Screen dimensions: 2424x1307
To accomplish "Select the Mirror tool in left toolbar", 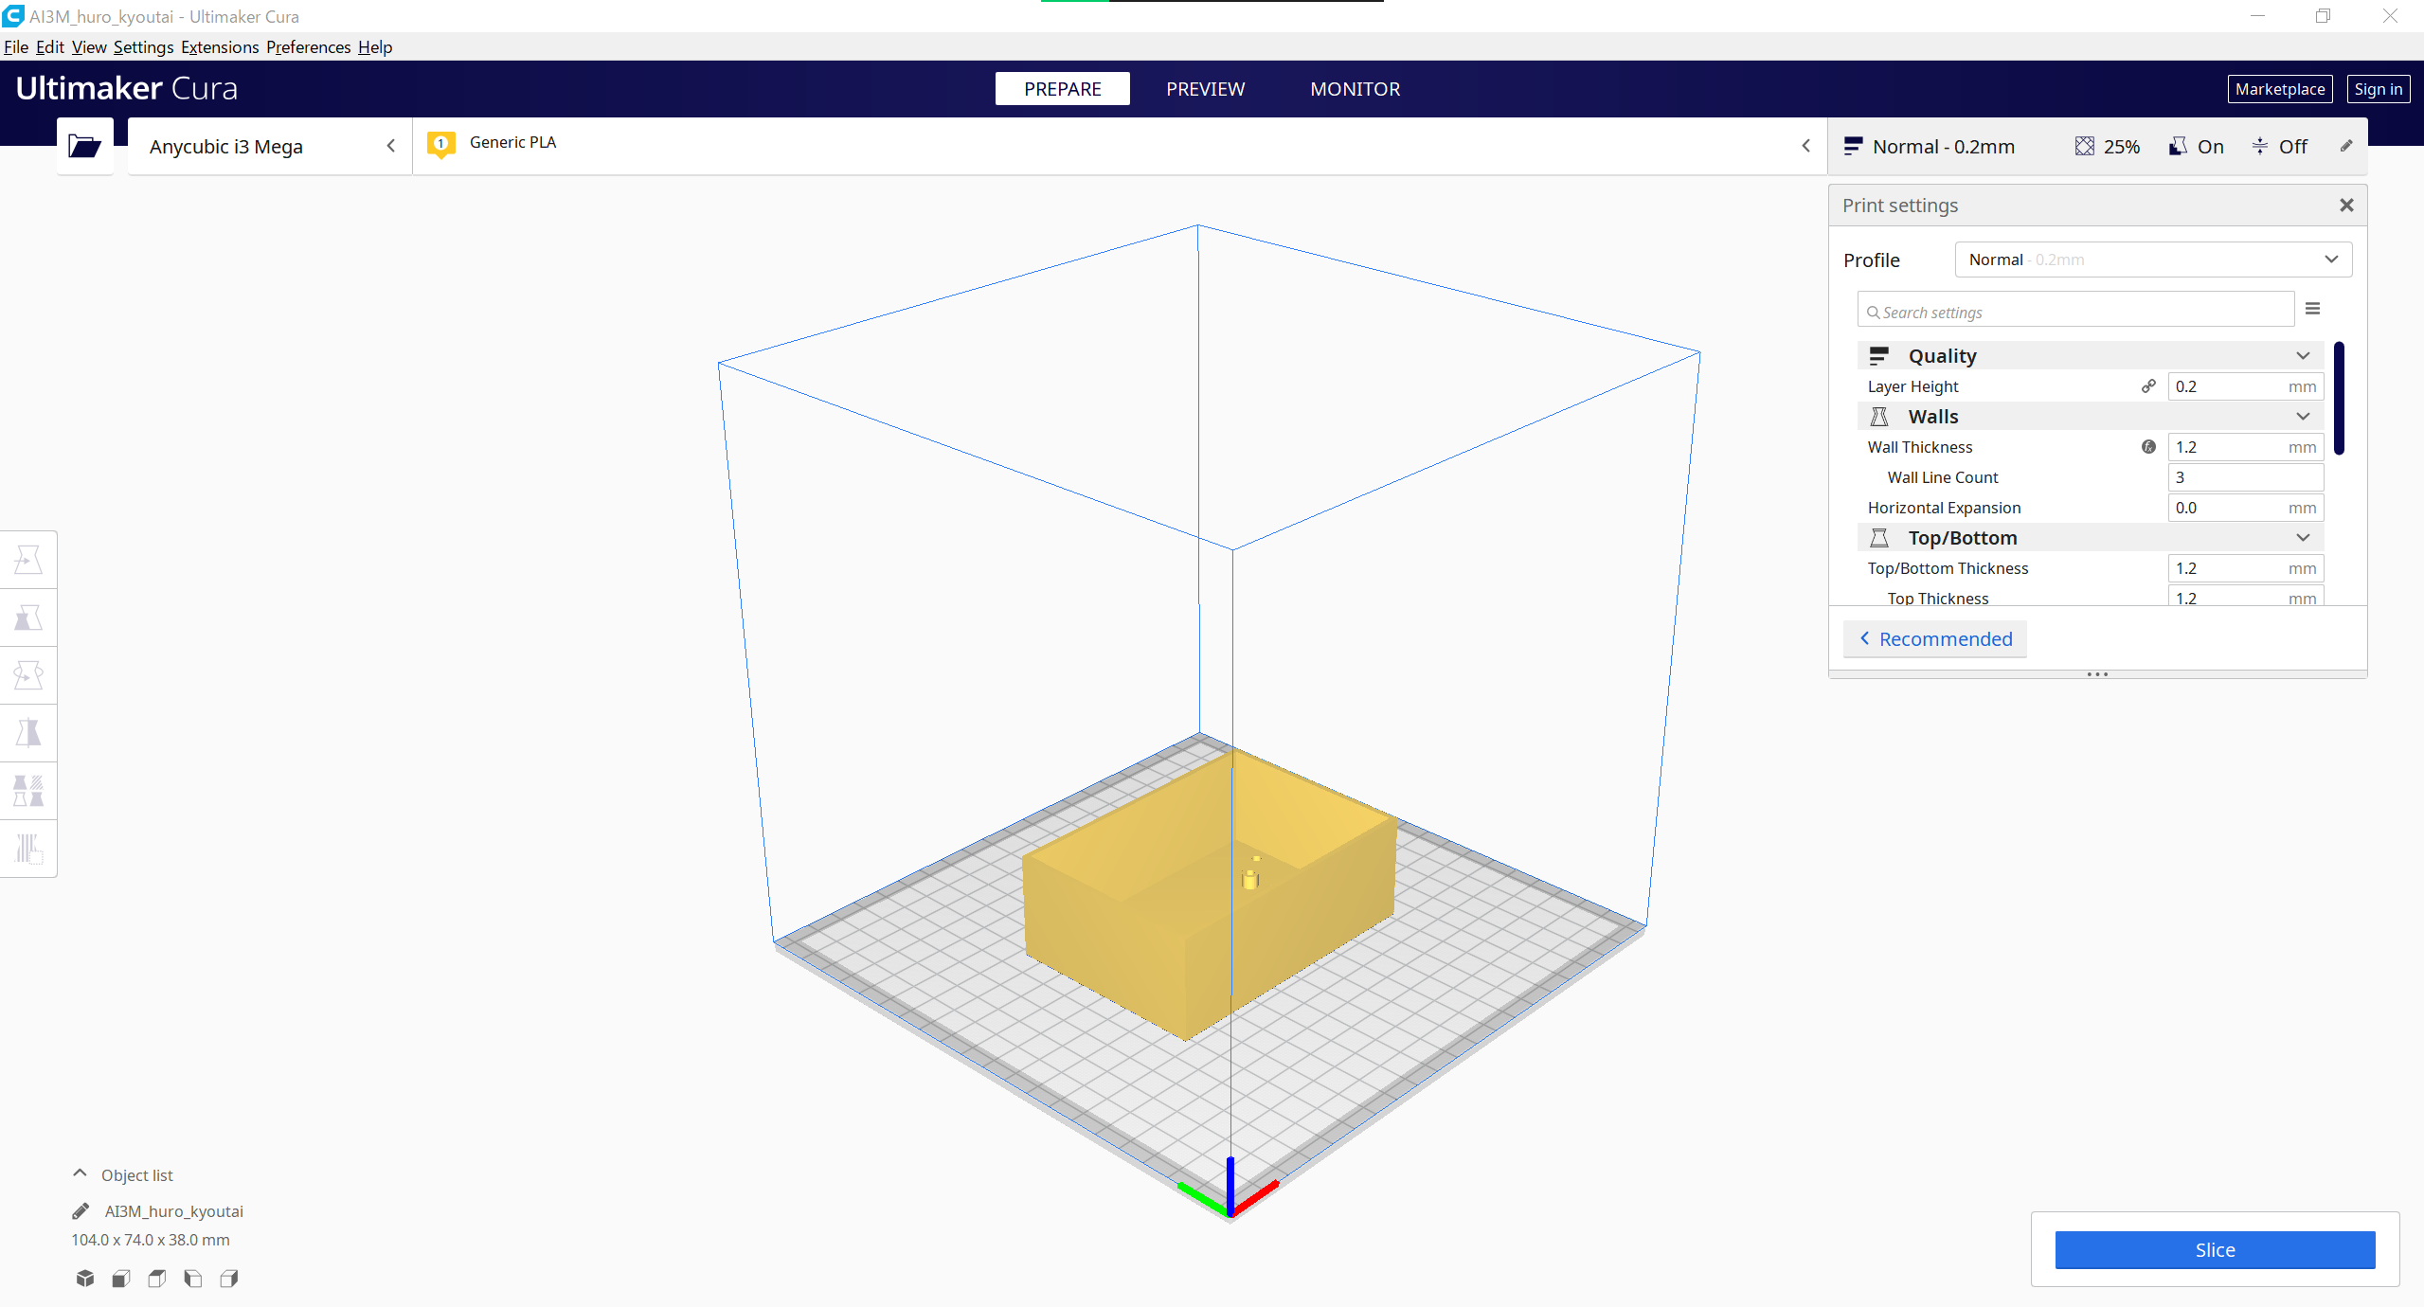I will 28,733.
